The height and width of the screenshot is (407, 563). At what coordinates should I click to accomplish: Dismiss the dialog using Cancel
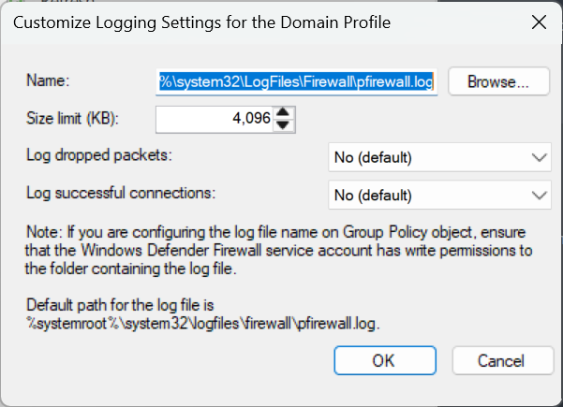(503, 361)
